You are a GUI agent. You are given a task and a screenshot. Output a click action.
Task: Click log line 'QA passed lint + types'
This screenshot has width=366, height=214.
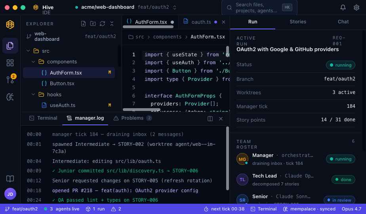(x=105, y=200)
